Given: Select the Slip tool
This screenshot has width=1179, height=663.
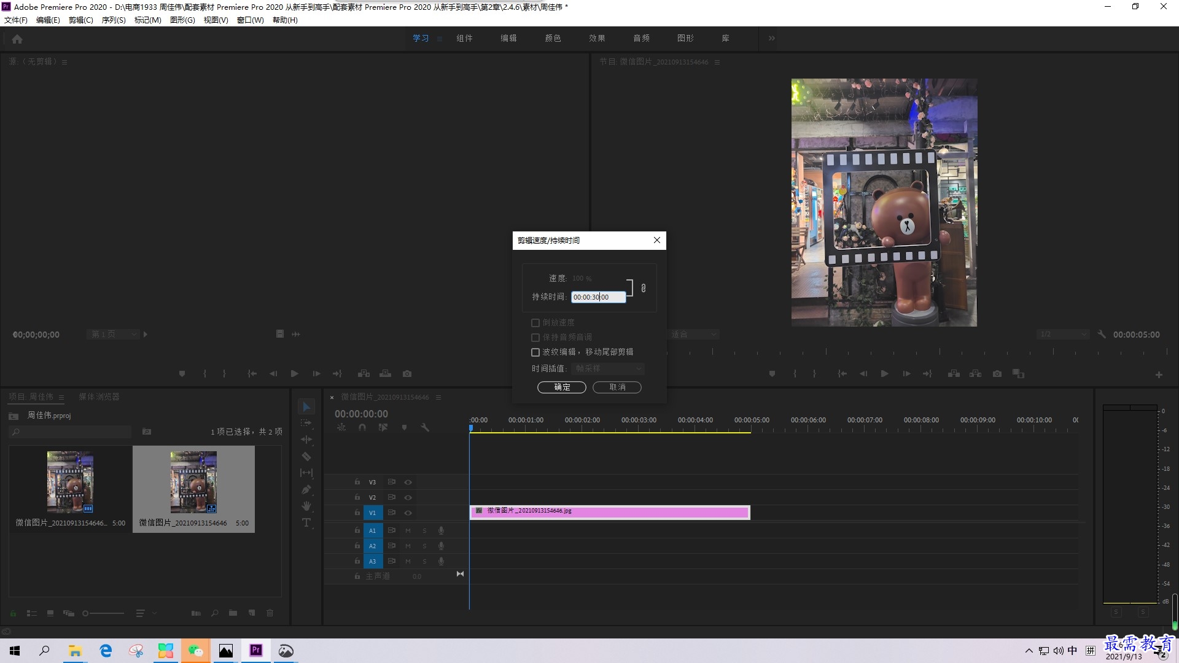Looking at the screenshot, I should [x=306, y=473].
